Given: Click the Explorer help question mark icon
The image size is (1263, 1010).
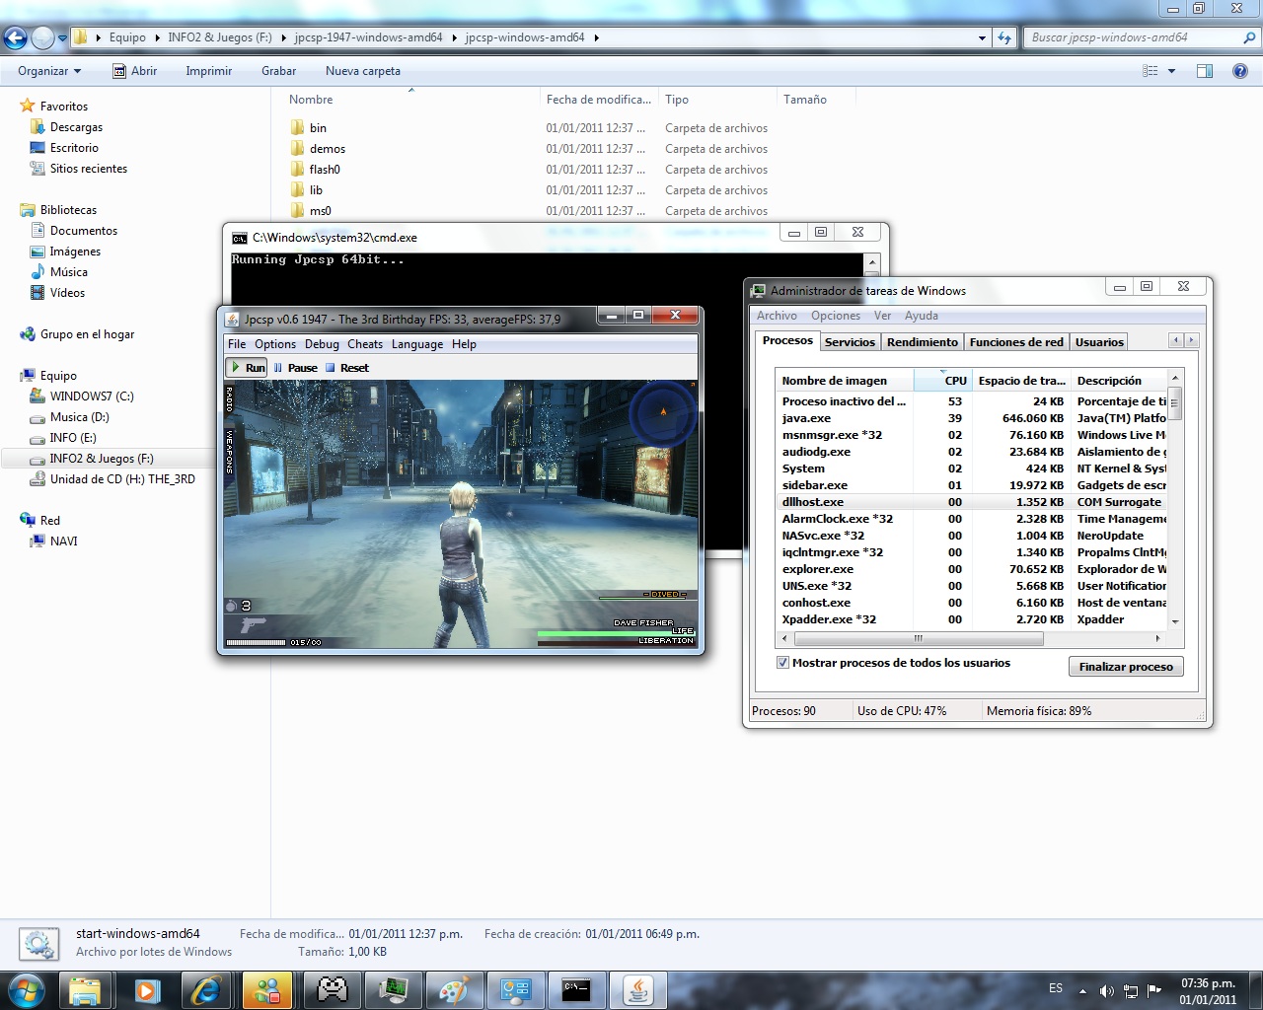Looking at the screenshot, I should pos(1240,71).
